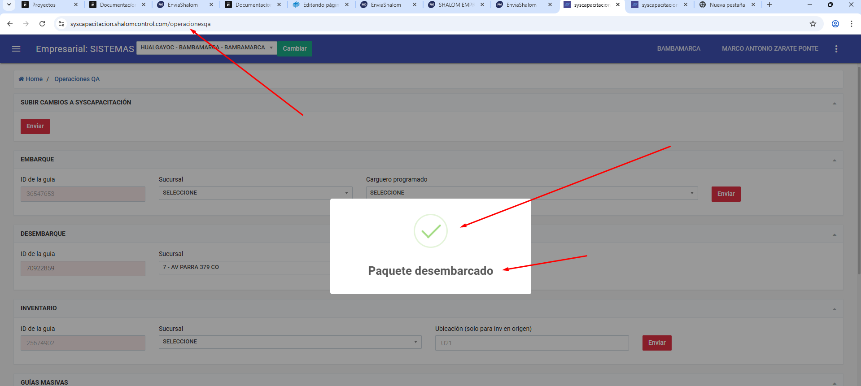Open the tab search chevron dropdown
The width and height of the screenshot is (861, 386).
(x=9, y=5)
